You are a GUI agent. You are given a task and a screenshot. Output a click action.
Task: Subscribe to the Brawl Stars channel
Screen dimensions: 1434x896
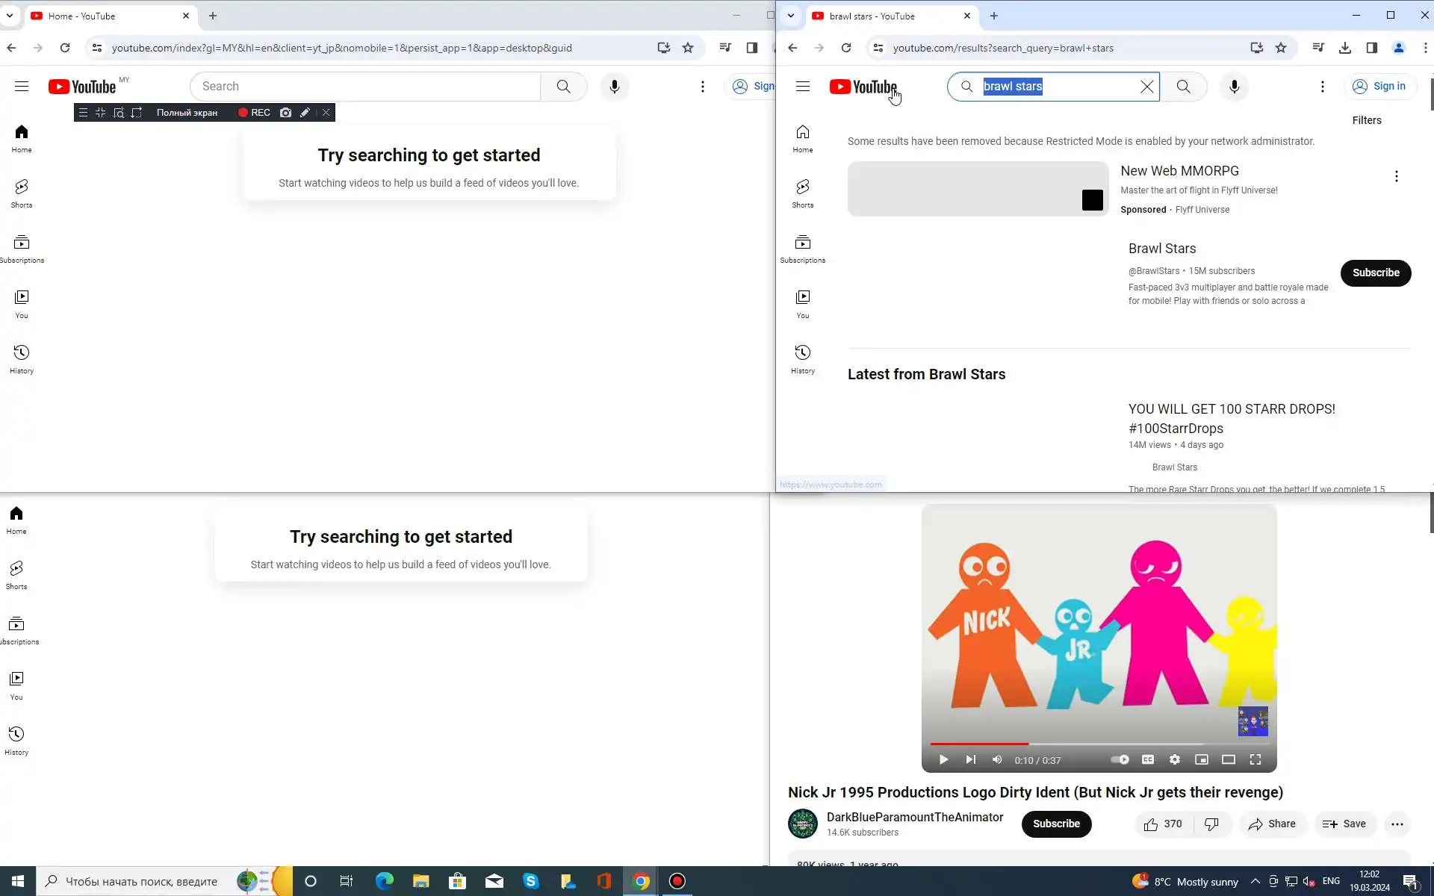(1375, 273)
